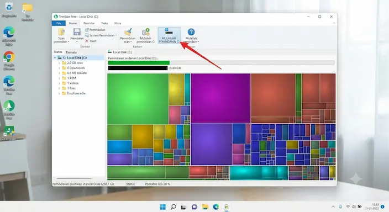
Task: Click the red X Trash item
Action: 91,41
